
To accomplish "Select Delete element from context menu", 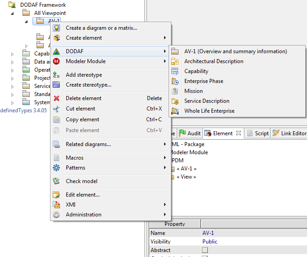I will coord(110,98).
